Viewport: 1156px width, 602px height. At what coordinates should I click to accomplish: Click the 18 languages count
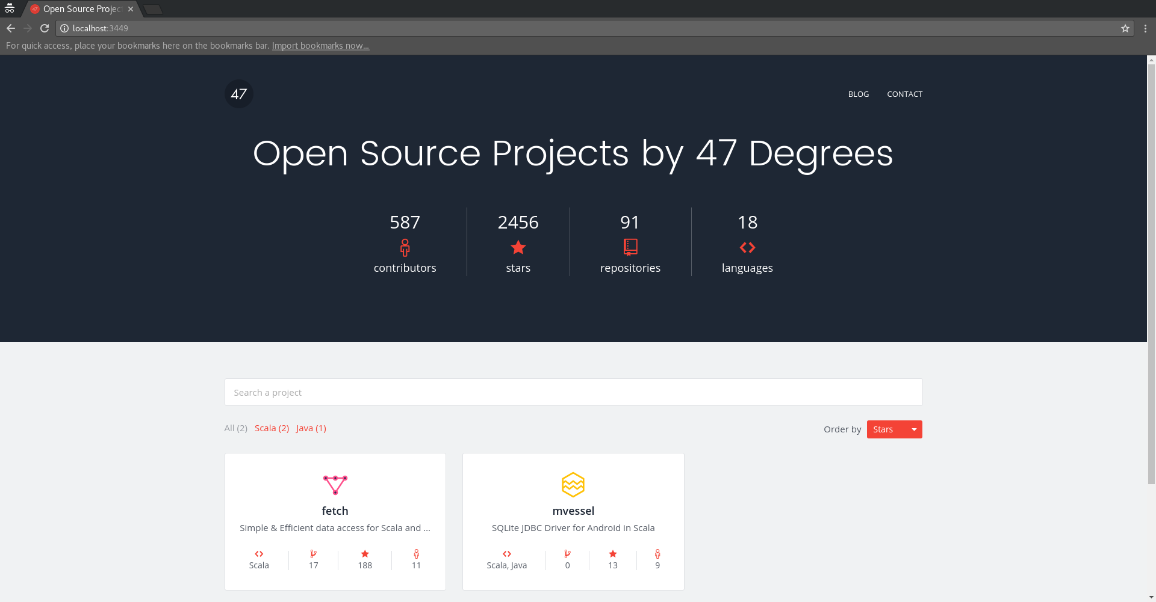point(747,223)
